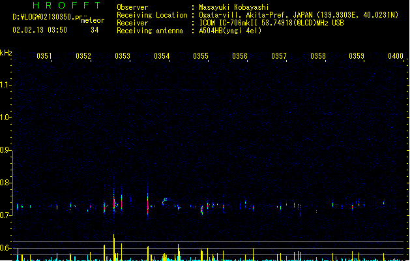Click the curved meteor echo after 0354
The width and height of the screenshot is (410, 261).
tap(167, 202)
